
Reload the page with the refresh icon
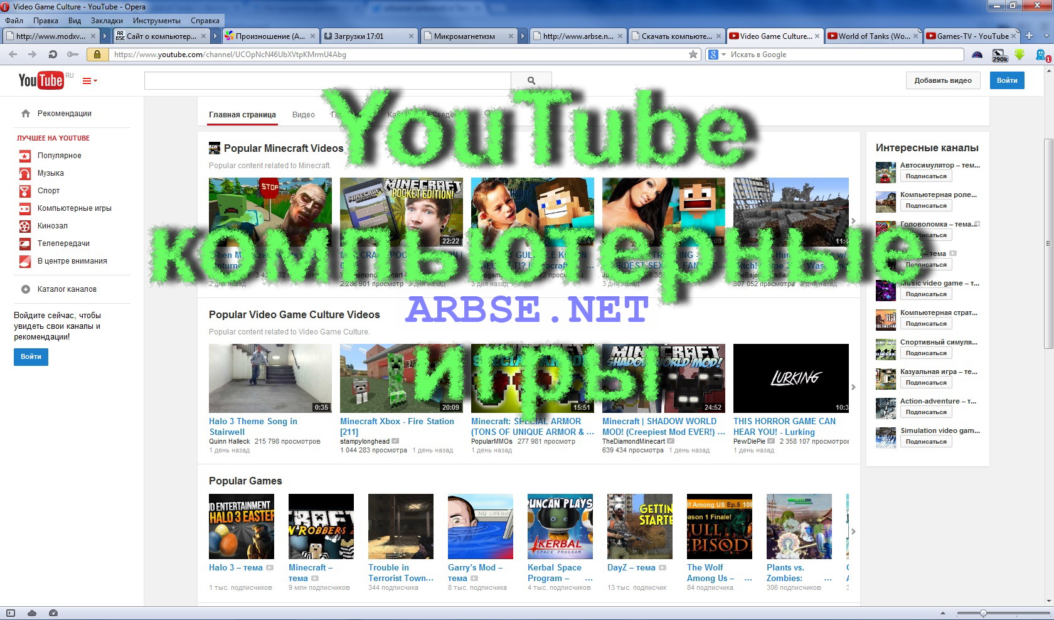[53, 55]
